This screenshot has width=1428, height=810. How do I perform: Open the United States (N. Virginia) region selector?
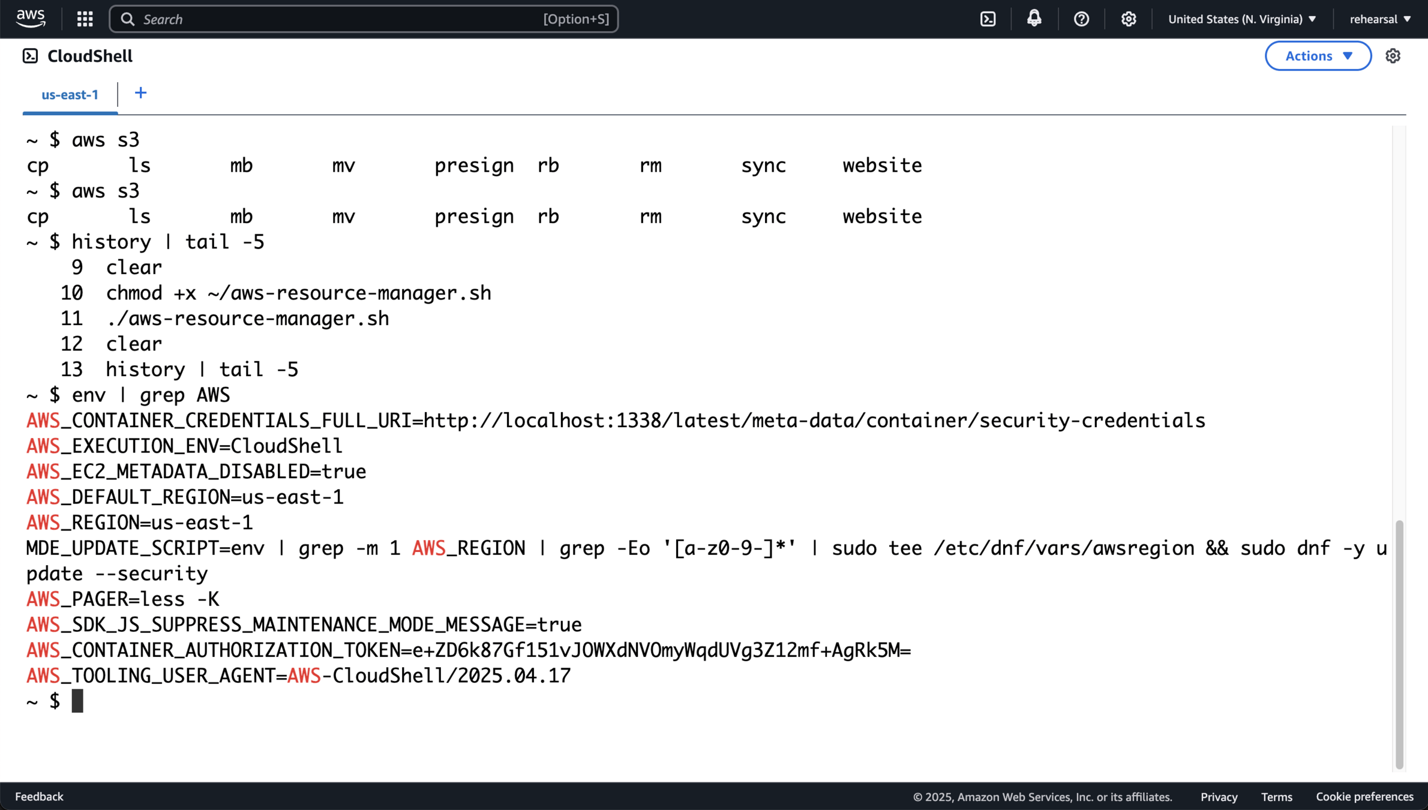tap(1241, 19)
